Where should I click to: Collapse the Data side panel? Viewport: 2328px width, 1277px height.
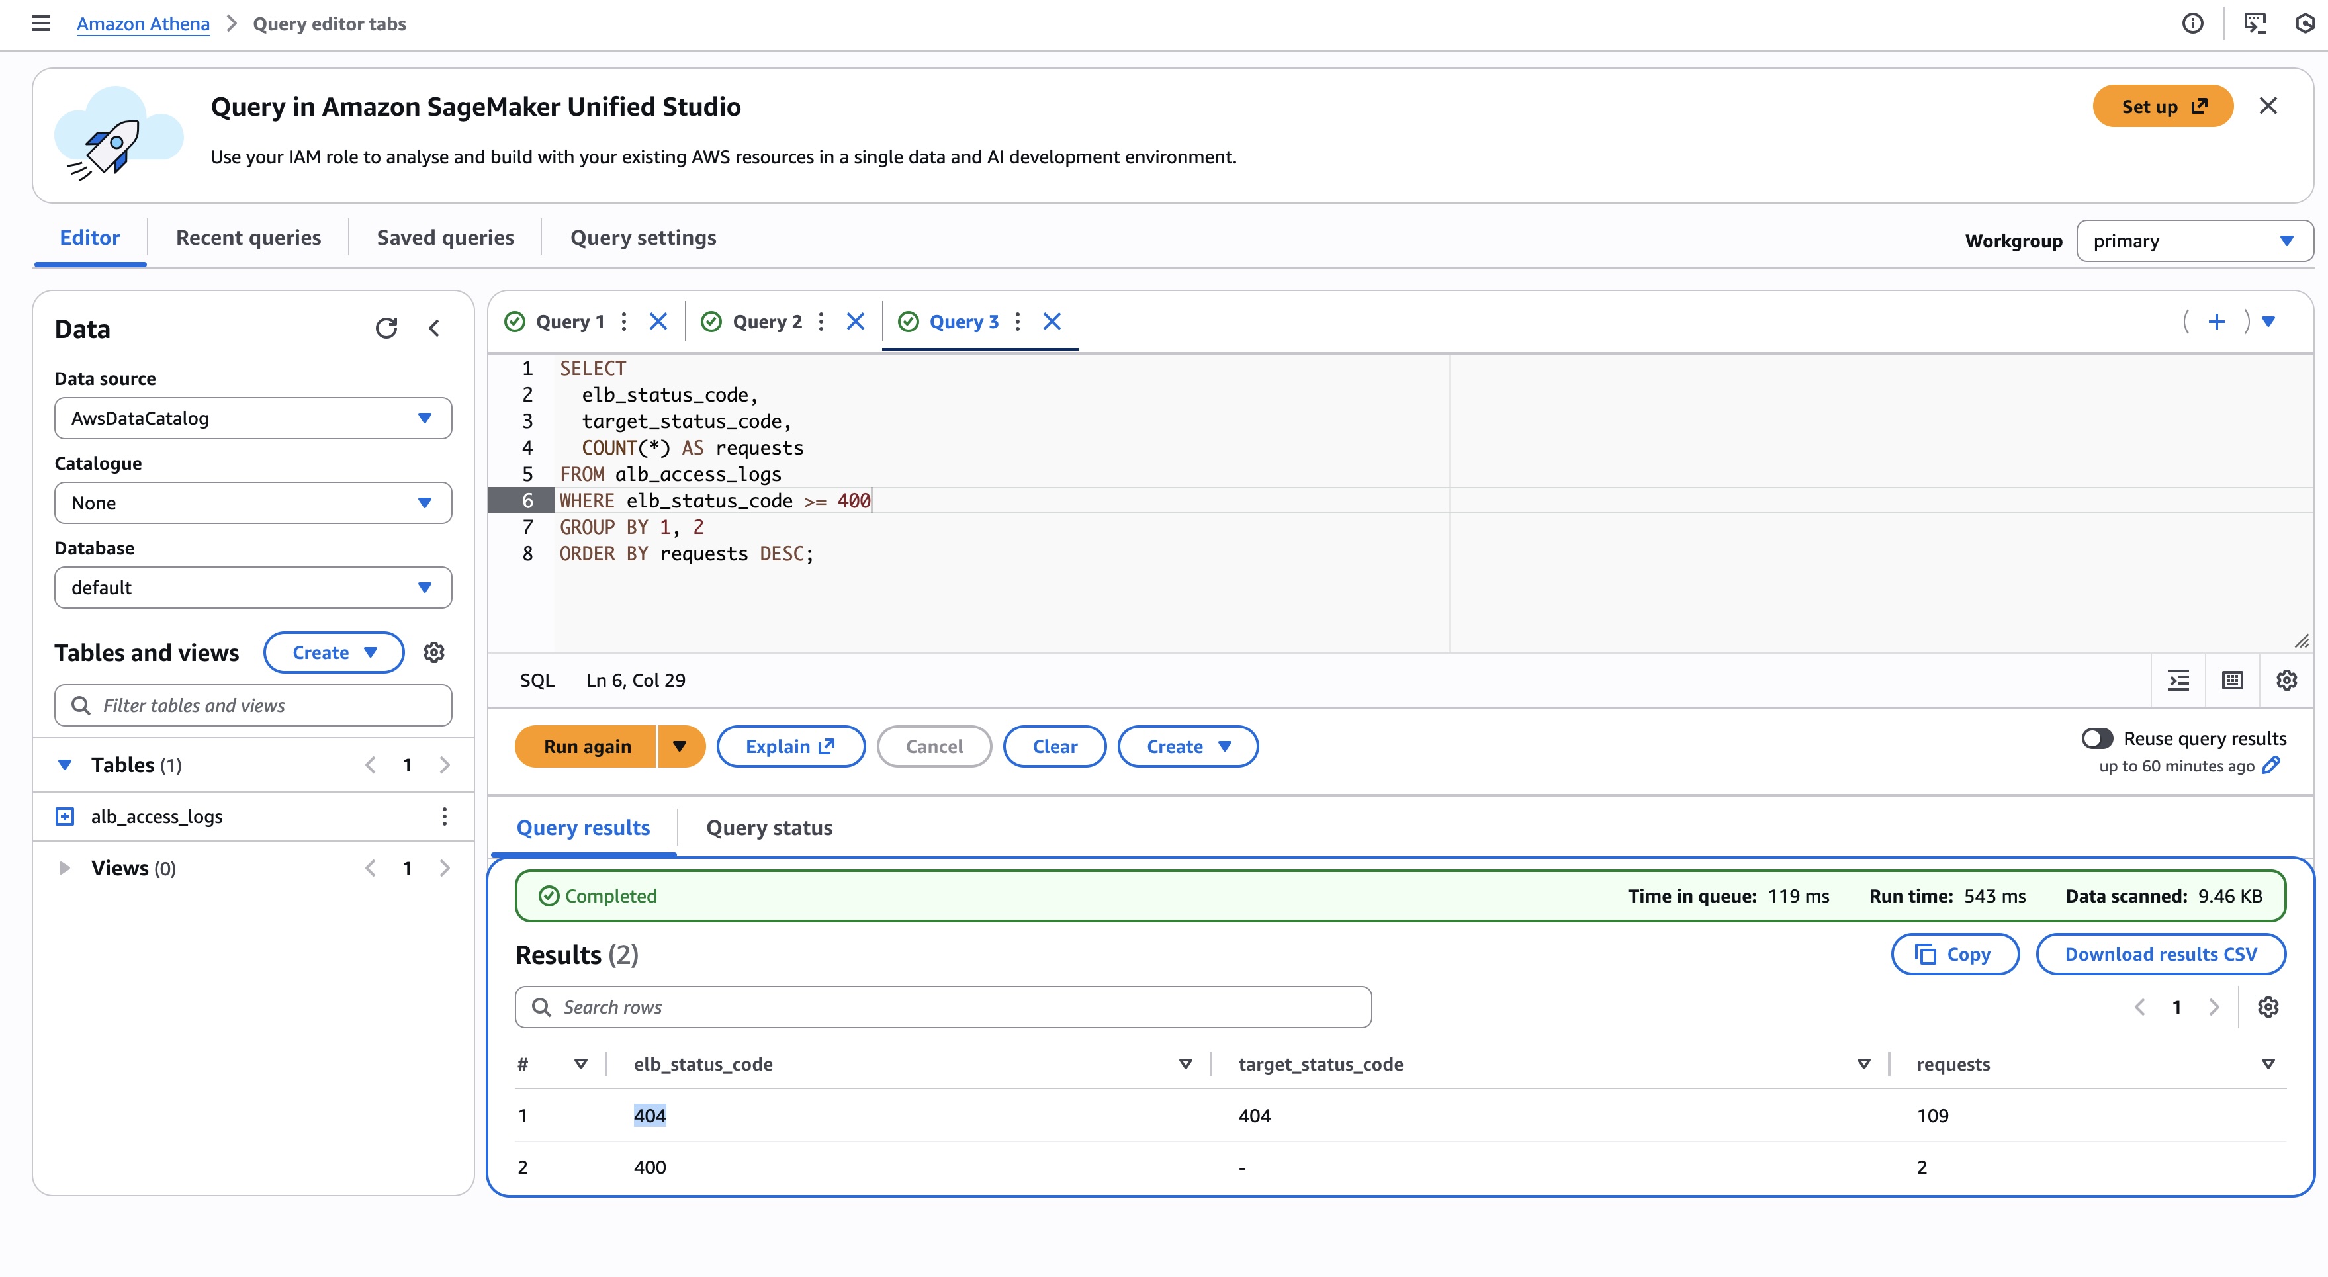click(435, 328)
